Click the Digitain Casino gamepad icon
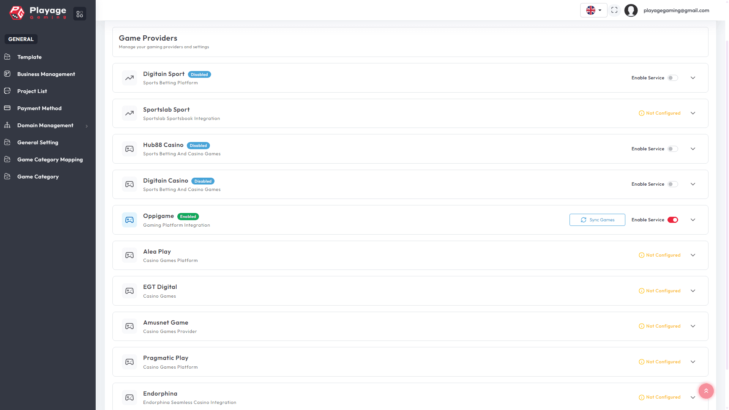The height and width of the screenshot is (410, 729). (x=129, y=184)
